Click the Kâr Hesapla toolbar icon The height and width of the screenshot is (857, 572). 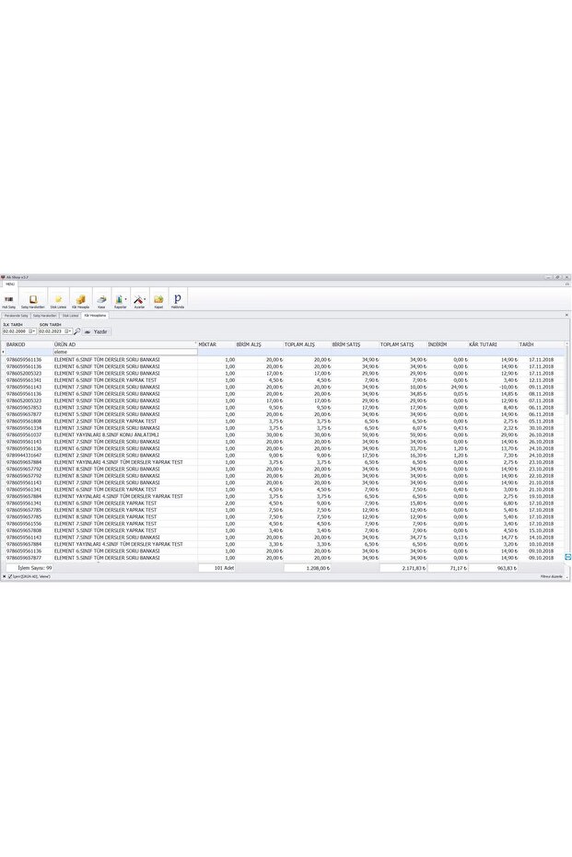pos(80,301)
